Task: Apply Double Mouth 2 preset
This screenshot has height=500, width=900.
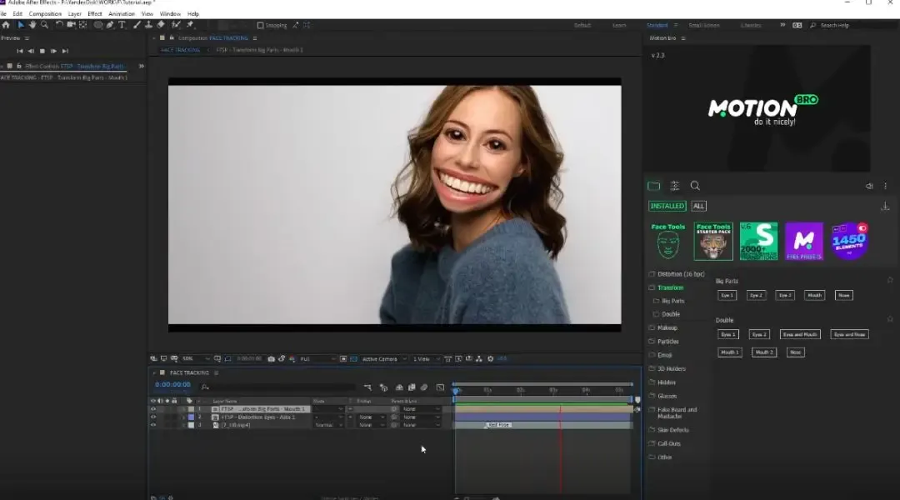Action: coord(764,352)
